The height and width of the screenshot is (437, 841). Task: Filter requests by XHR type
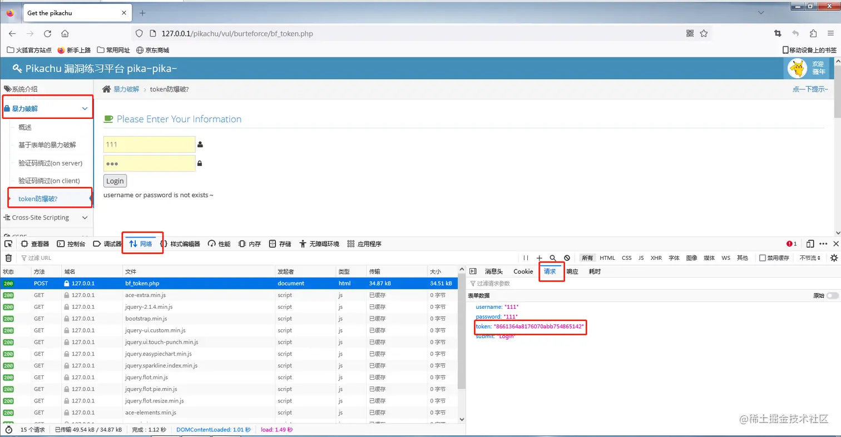[656, 258]
